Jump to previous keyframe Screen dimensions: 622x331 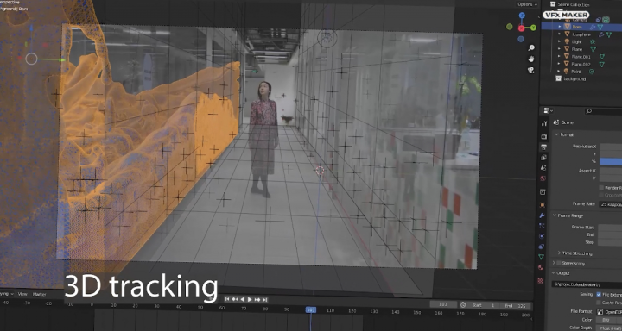235,300
